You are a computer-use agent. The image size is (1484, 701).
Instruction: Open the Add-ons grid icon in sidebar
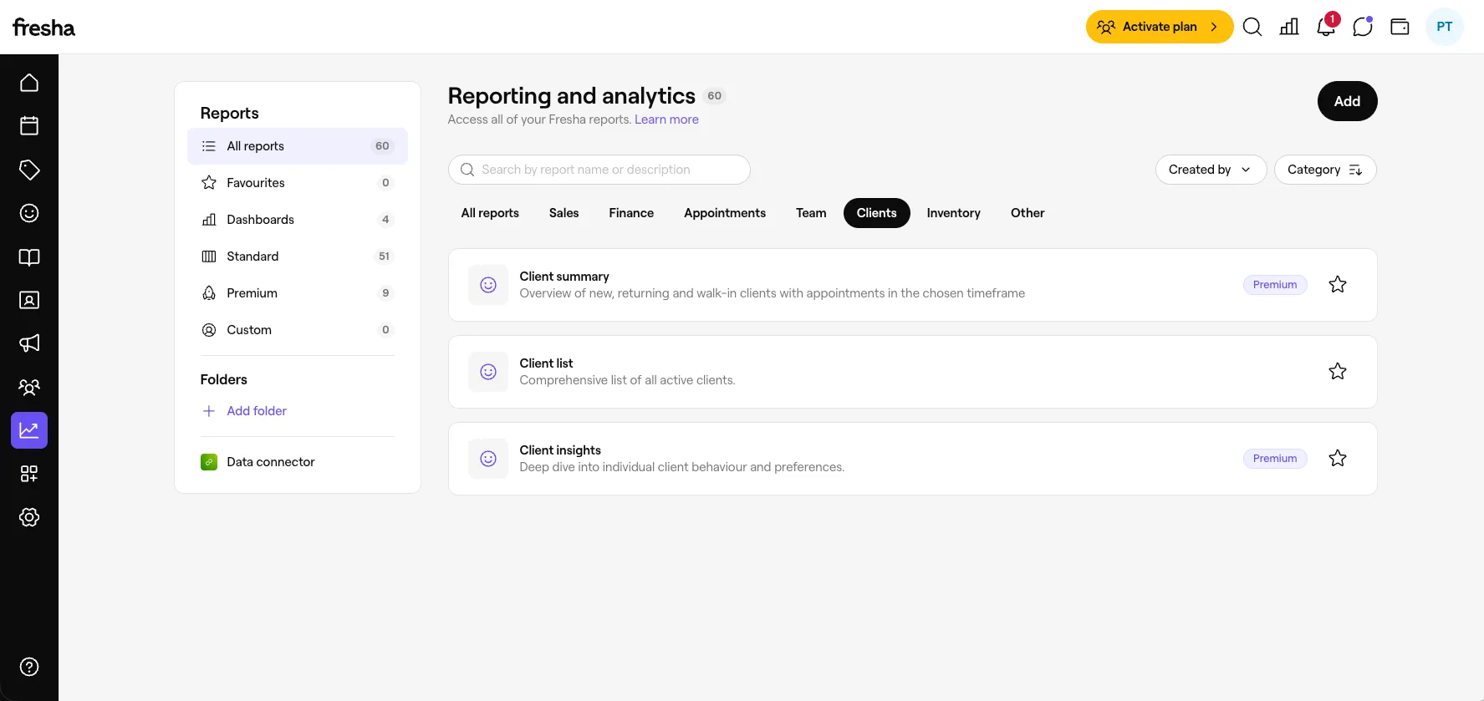(x=29, y=474)
